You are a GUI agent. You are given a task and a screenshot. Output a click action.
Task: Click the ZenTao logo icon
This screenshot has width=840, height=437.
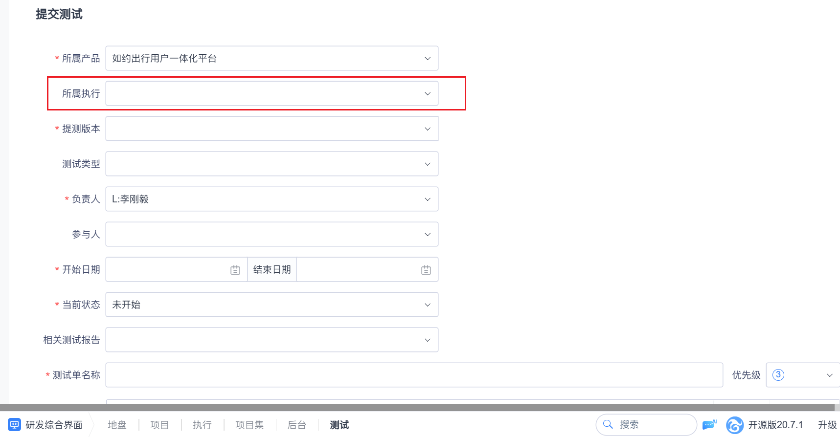point(735,425)
